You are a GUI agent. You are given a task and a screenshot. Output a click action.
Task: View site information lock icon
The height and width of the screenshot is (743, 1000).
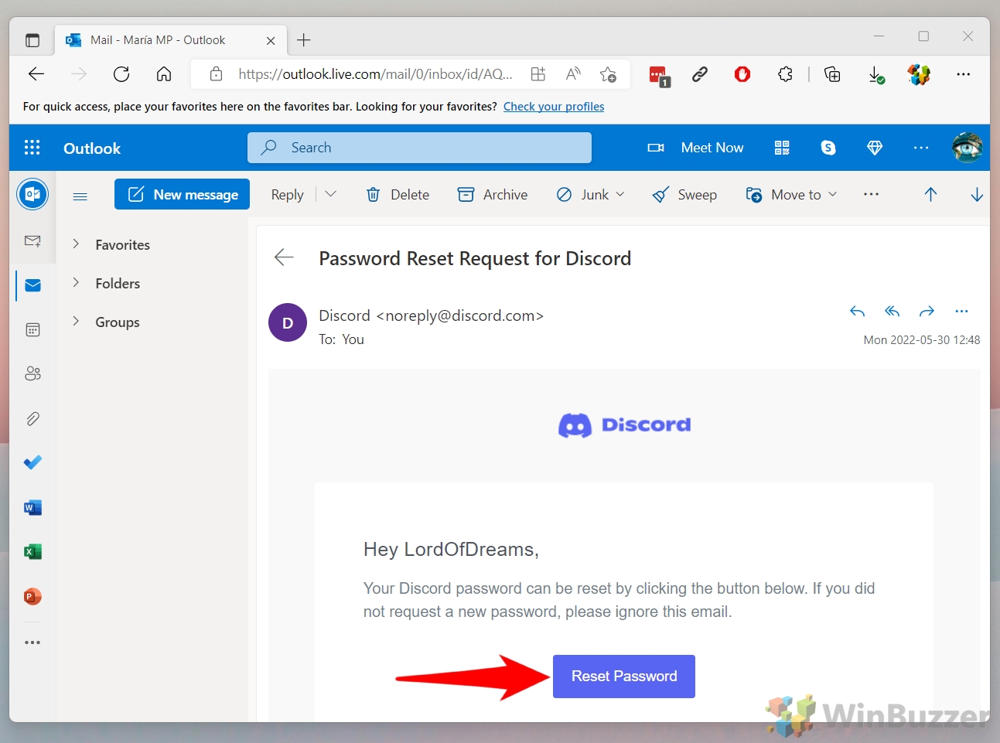217,74
